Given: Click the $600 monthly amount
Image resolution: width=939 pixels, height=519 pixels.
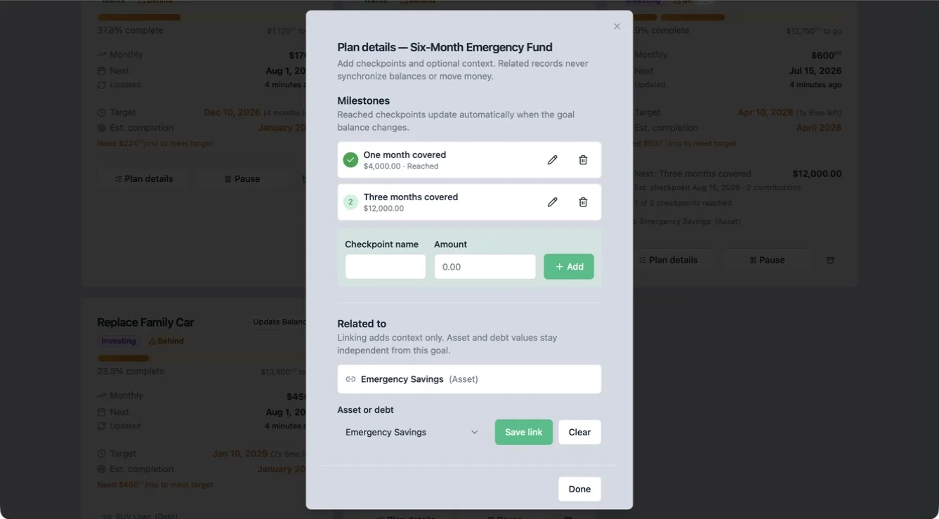Looking at the screenshot, I should click(827, 55).
